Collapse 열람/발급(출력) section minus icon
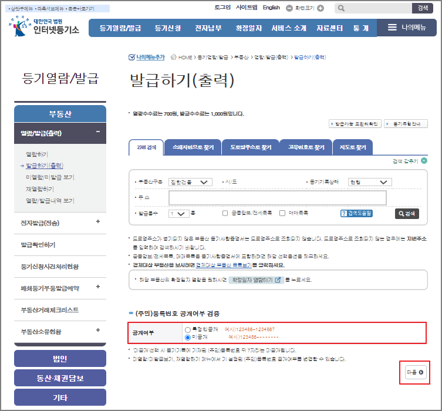Screen dimensions: 442x411 click(98, 132)
